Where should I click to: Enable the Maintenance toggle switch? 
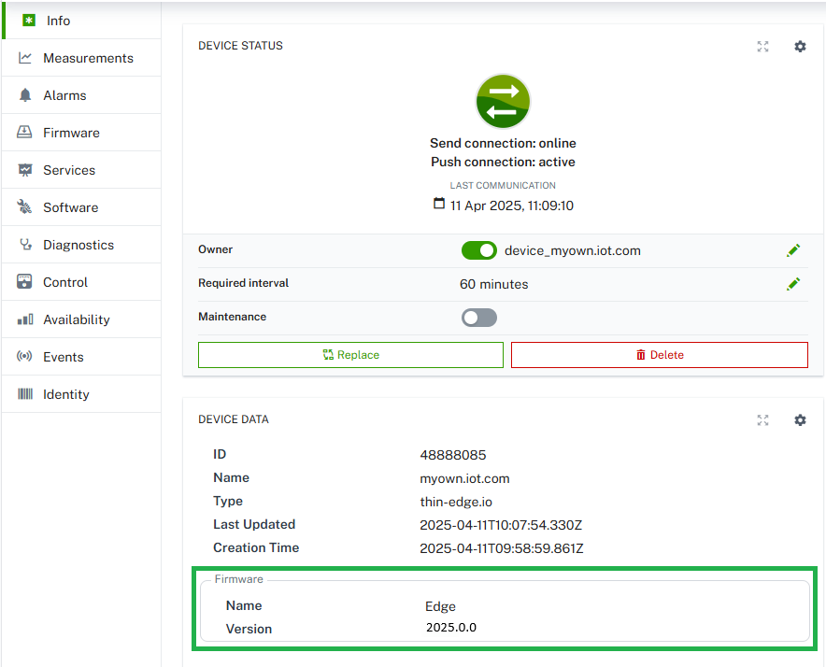[x=479, y=318]
